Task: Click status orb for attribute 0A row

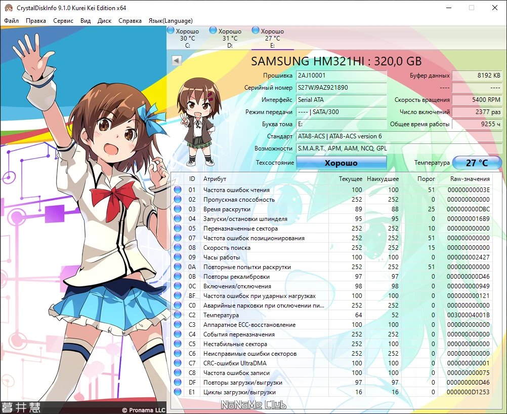Action: coord(178,267)
